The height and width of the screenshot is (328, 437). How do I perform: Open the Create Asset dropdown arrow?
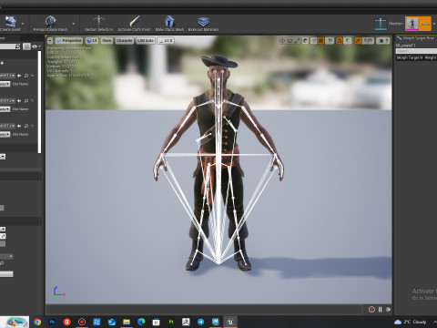(x=23, y=24)
